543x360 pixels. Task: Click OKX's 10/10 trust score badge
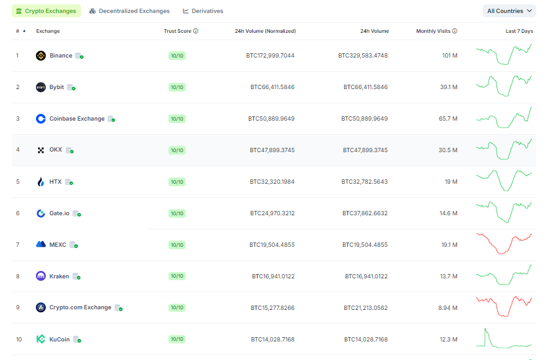point(177,150)
